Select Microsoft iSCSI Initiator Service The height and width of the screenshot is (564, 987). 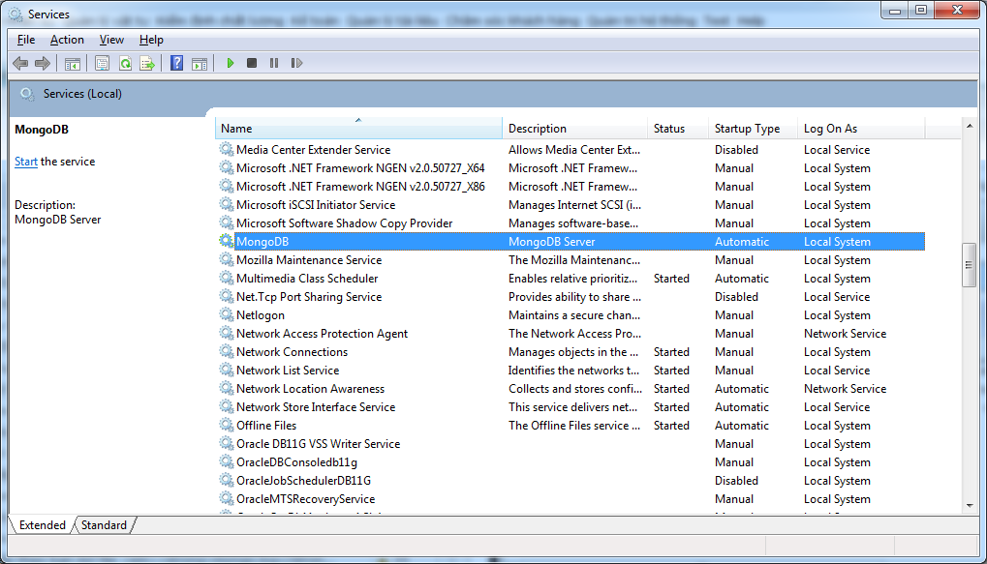click(x=571, y=205)
